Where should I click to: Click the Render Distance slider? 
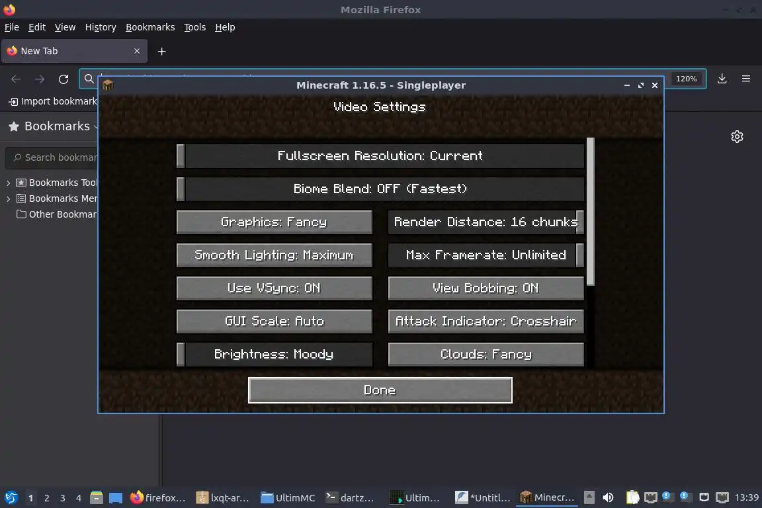[x=486, y=222]
